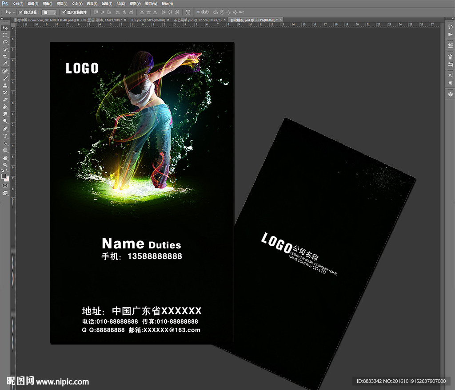Close the 会议模板.psd document tab
This screenshot has width=455, height=390.
pos(281,20)
